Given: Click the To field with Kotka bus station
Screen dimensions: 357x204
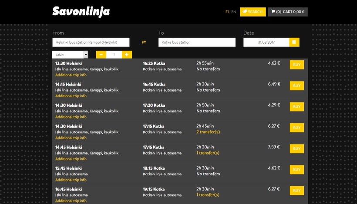Looking at the screenshot, I should [x=197, y=42].
